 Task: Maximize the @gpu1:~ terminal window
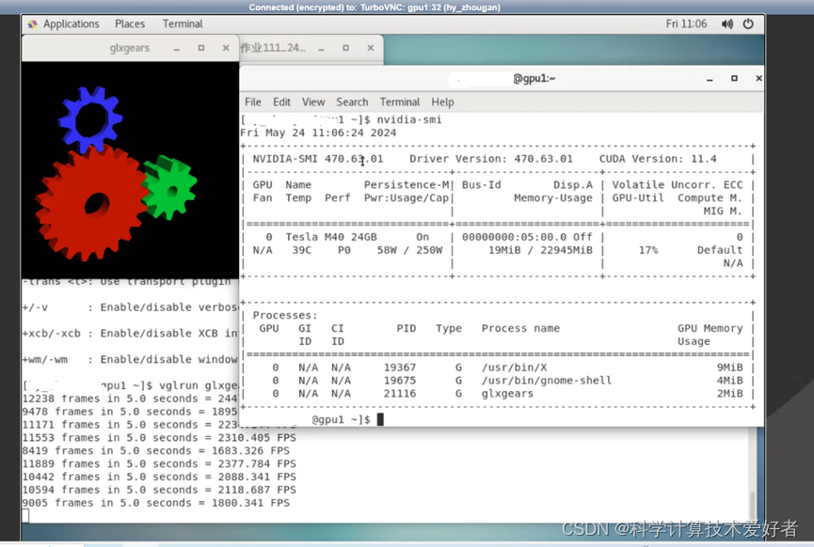(734, 79)
